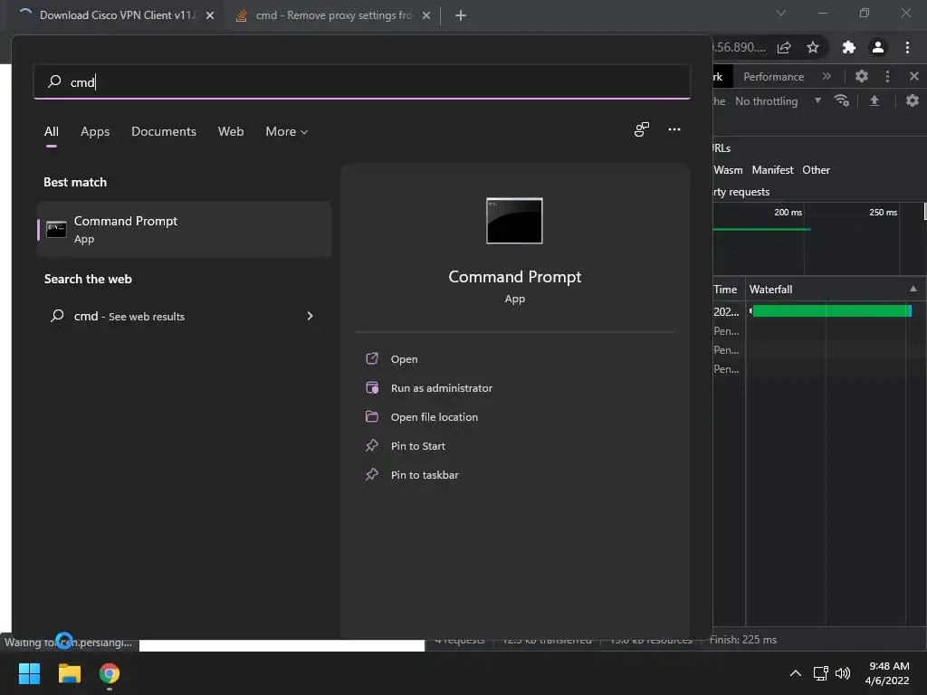Show hidden system tray icons
The width and height of the screenshot is (927, 695).
click(796, 673)
